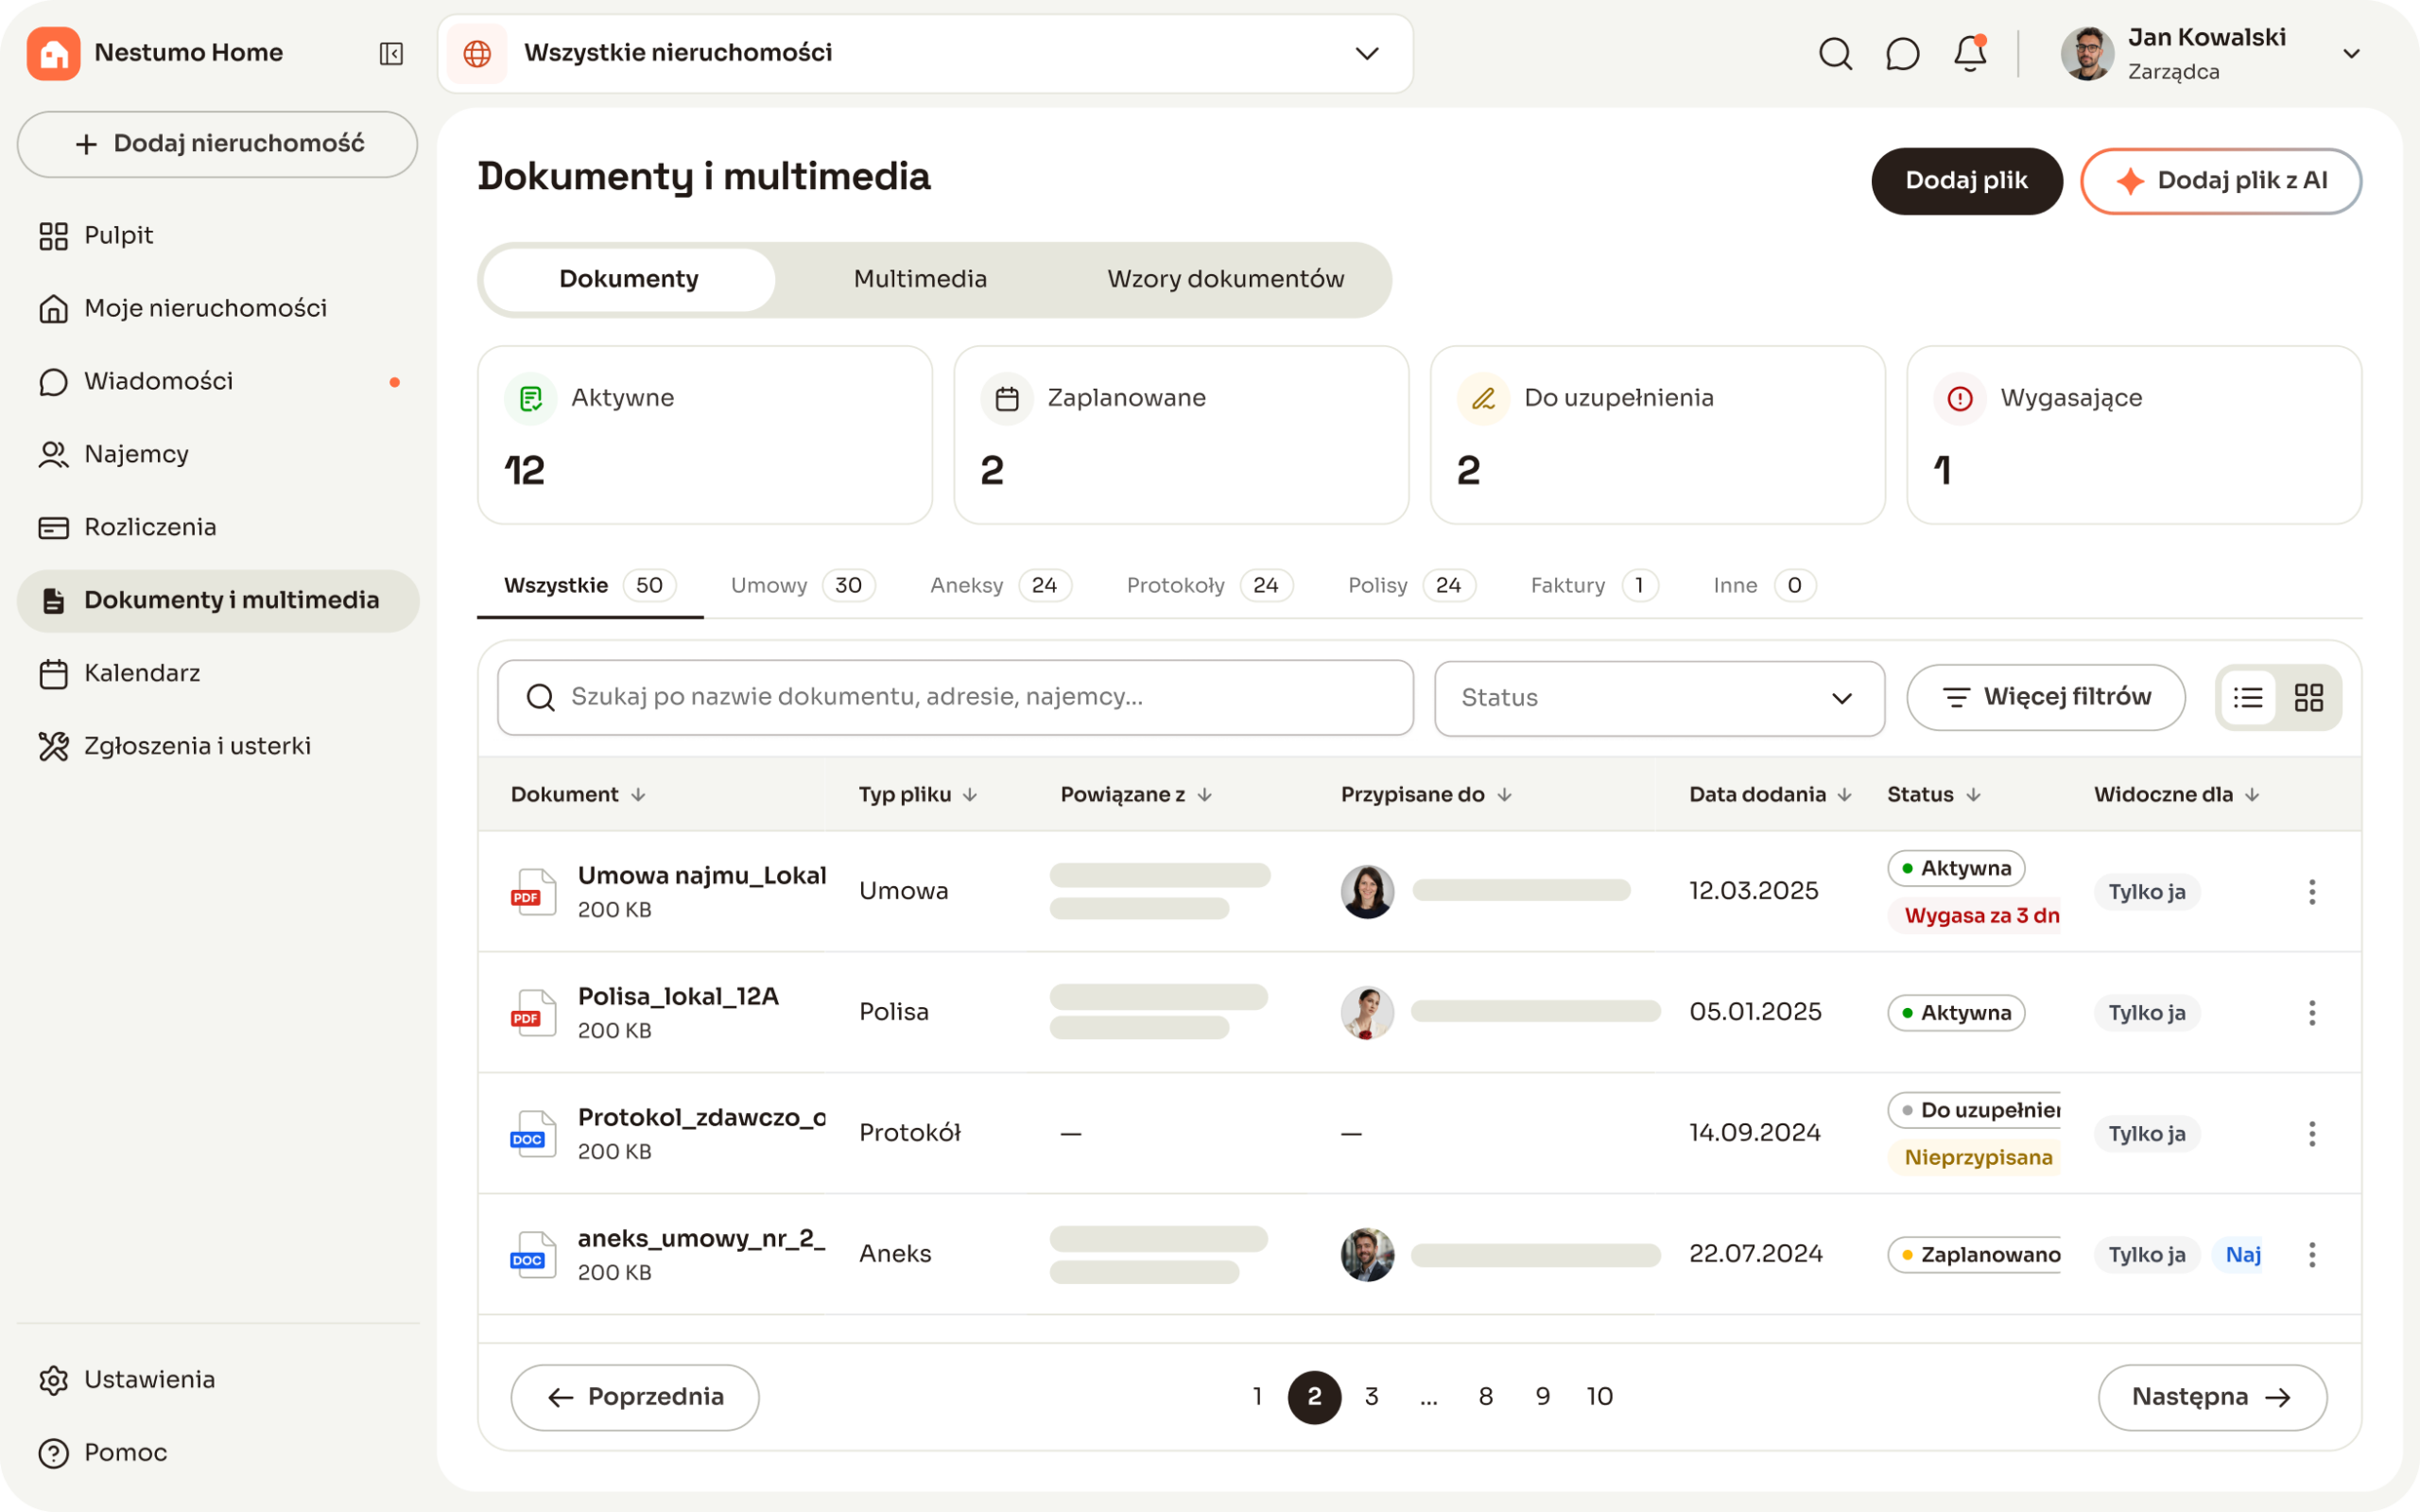The image size is (2420, 1512).
Task: Switch to grid view icon
Action: point(2309,698)
